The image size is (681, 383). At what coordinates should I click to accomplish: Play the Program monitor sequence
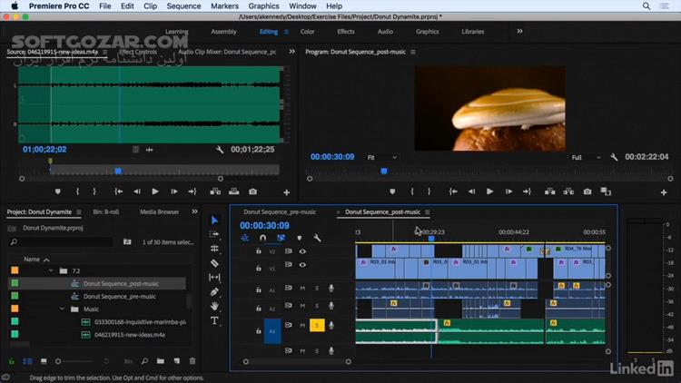tap(490, 191)
